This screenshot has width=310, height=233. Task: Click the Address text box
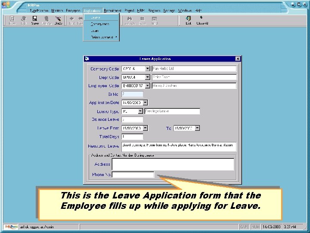173,164
